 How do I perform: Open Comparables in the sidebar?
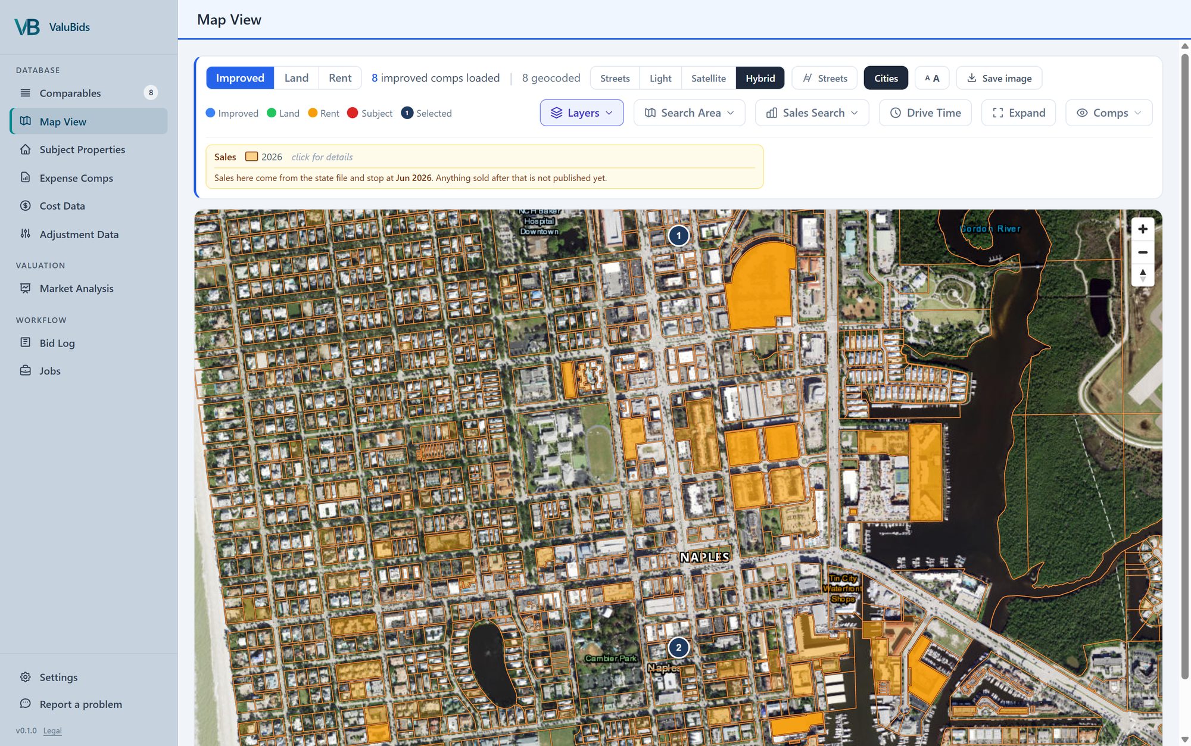coord(89,93)
